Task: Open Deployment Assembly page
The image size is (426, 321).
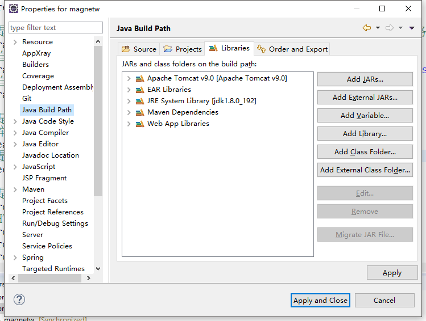Action: (57, 87)
